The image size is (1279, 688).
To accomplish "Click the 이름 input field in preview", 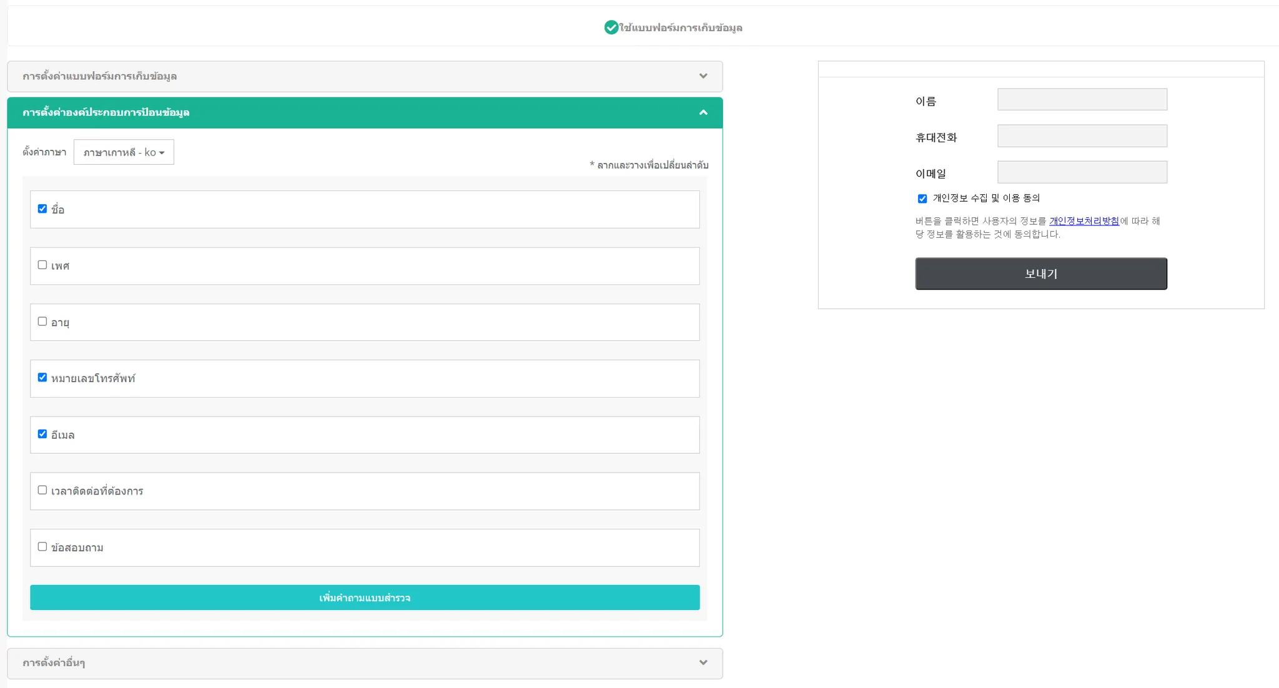I will coord(1082,100).
